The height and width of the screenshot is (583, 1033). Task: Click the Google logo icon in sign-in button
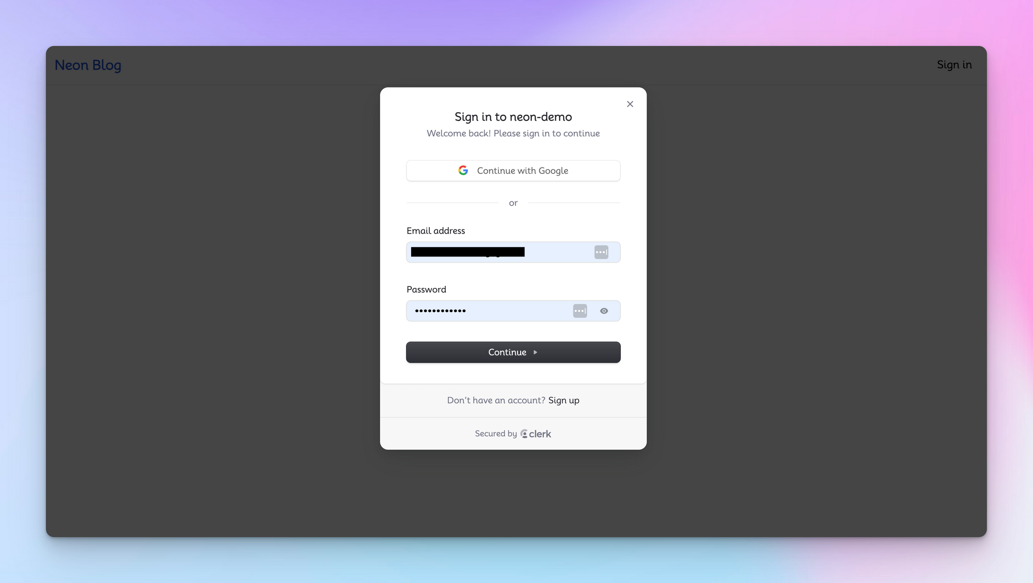[x=463, y=171]
